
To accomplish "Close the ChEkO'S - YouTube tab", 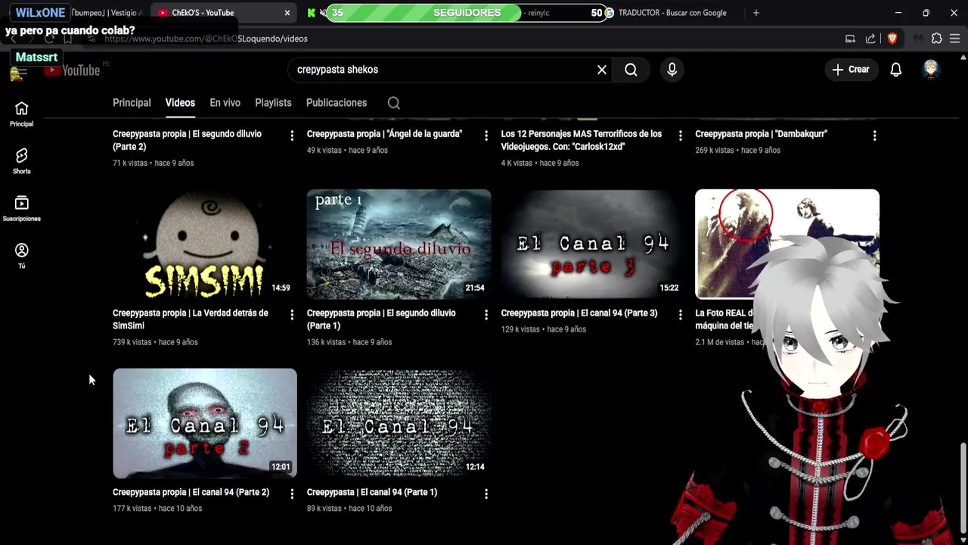I will (287, 13).
